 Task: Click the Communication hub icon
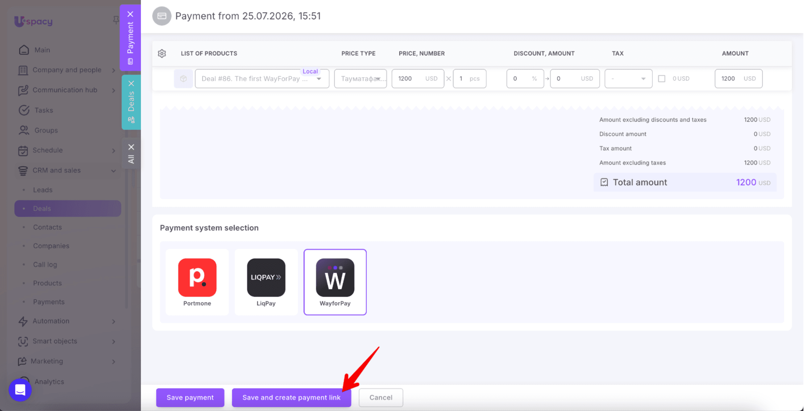[23, 90]
